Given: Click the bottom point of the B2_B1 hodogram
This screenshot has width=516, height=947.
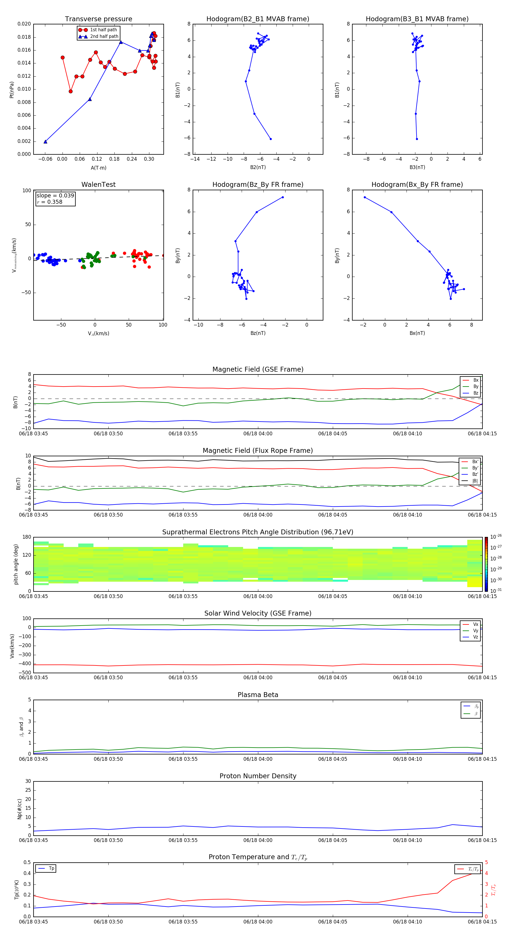Looking at the screenshot, I should 271,139.
